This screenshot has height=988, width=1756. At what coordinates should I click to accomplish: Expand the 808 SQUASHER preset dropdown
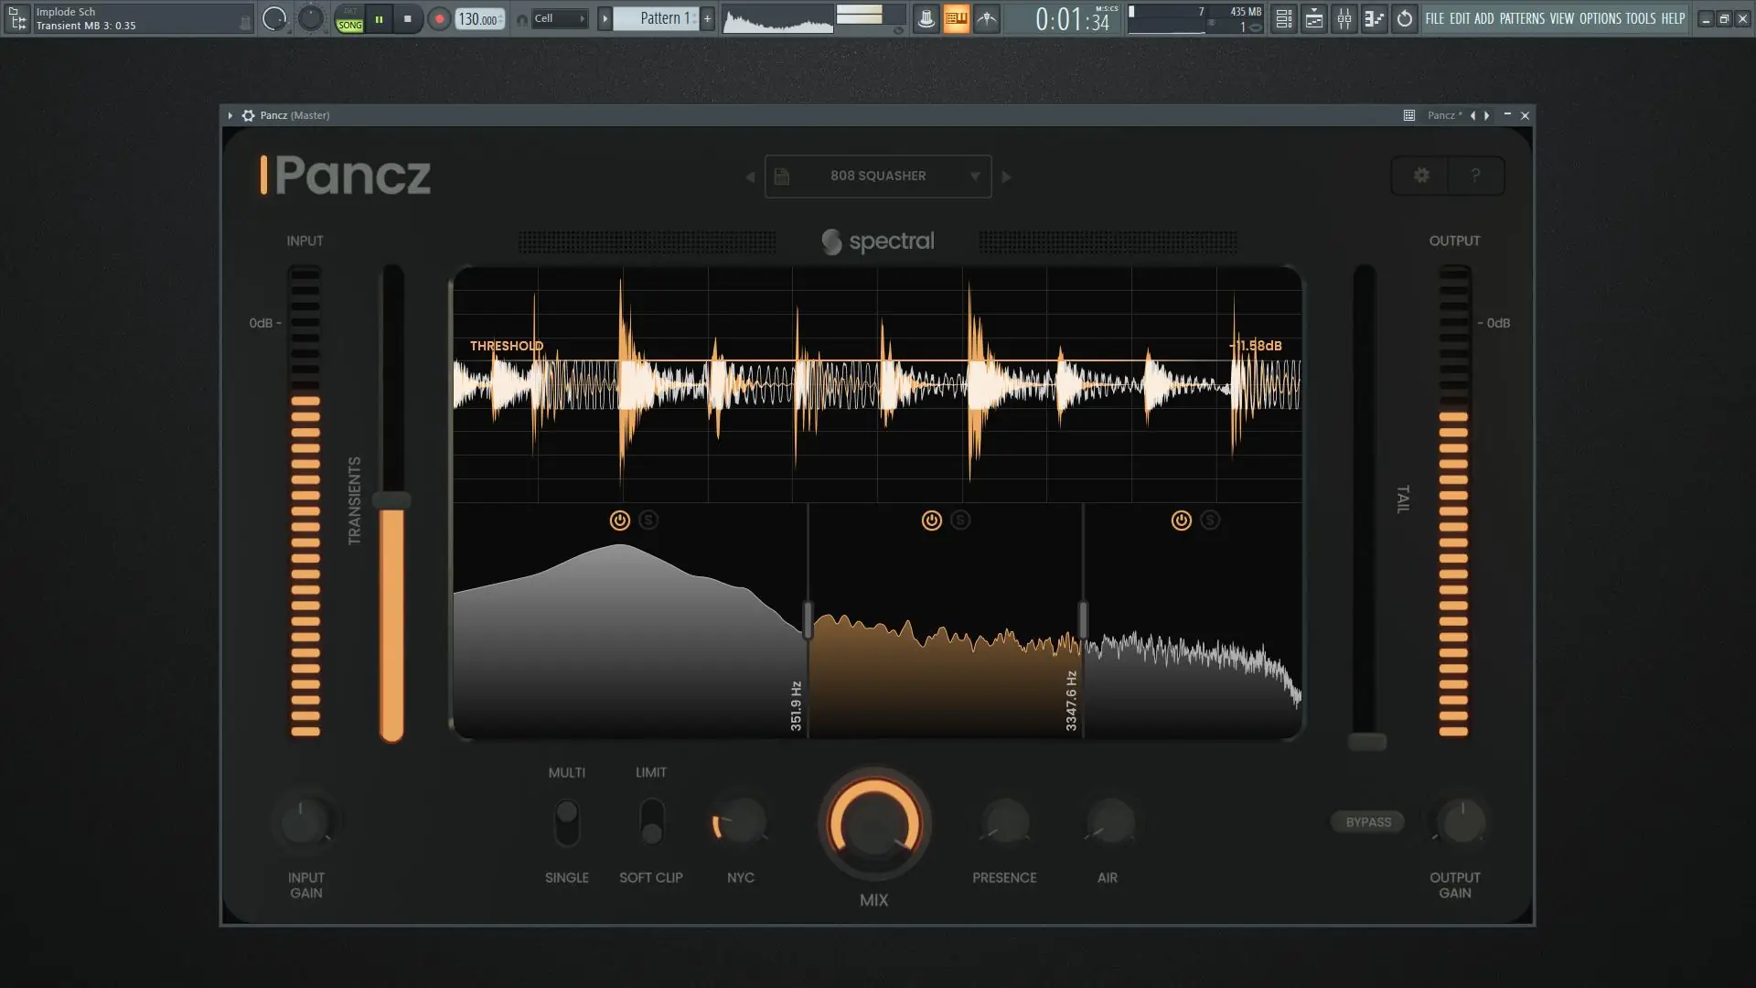(975, 177)
